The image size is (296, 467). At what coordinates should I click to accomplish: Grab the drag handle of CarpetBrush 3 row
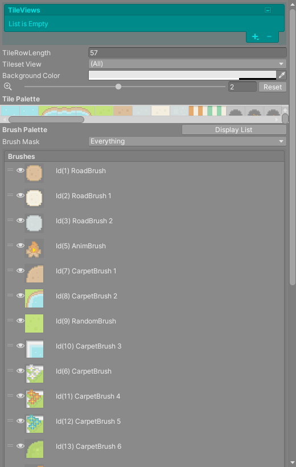click(x=10, y=346)
